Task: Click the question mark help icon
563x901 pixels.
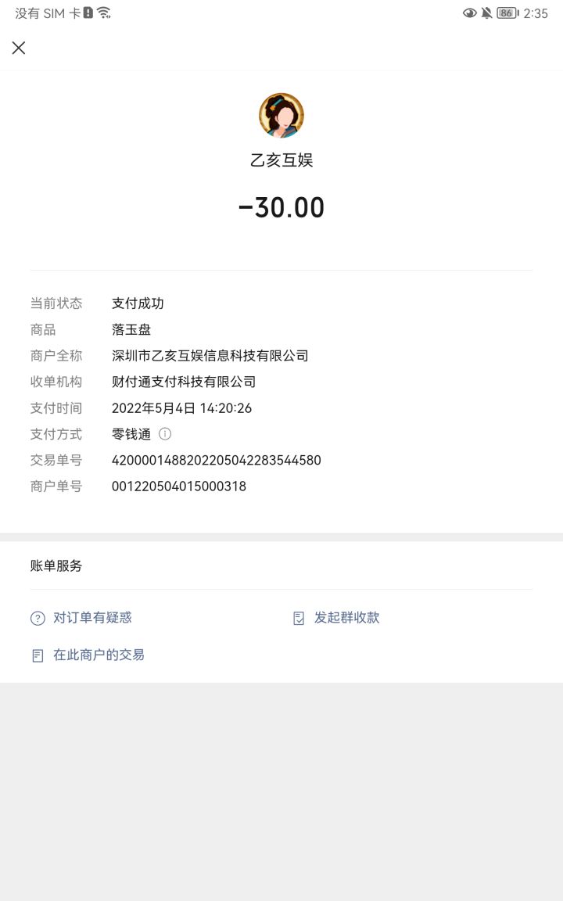Action: pos(38,619)
